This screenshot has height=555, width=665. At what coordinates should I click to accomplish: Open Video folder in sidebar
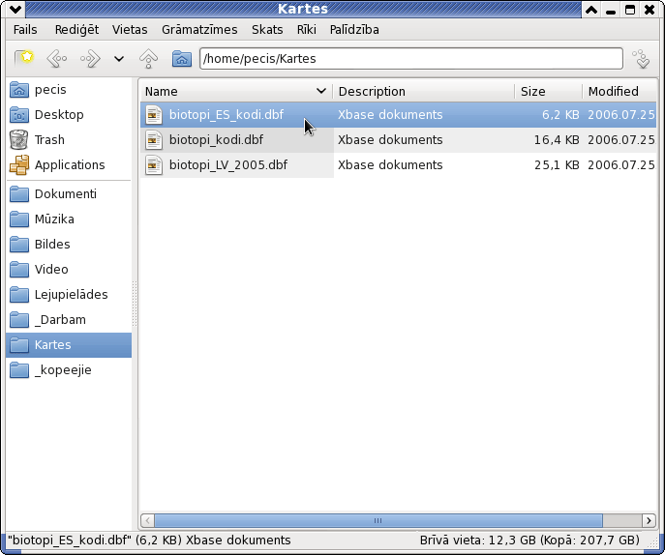click(69, 270)
